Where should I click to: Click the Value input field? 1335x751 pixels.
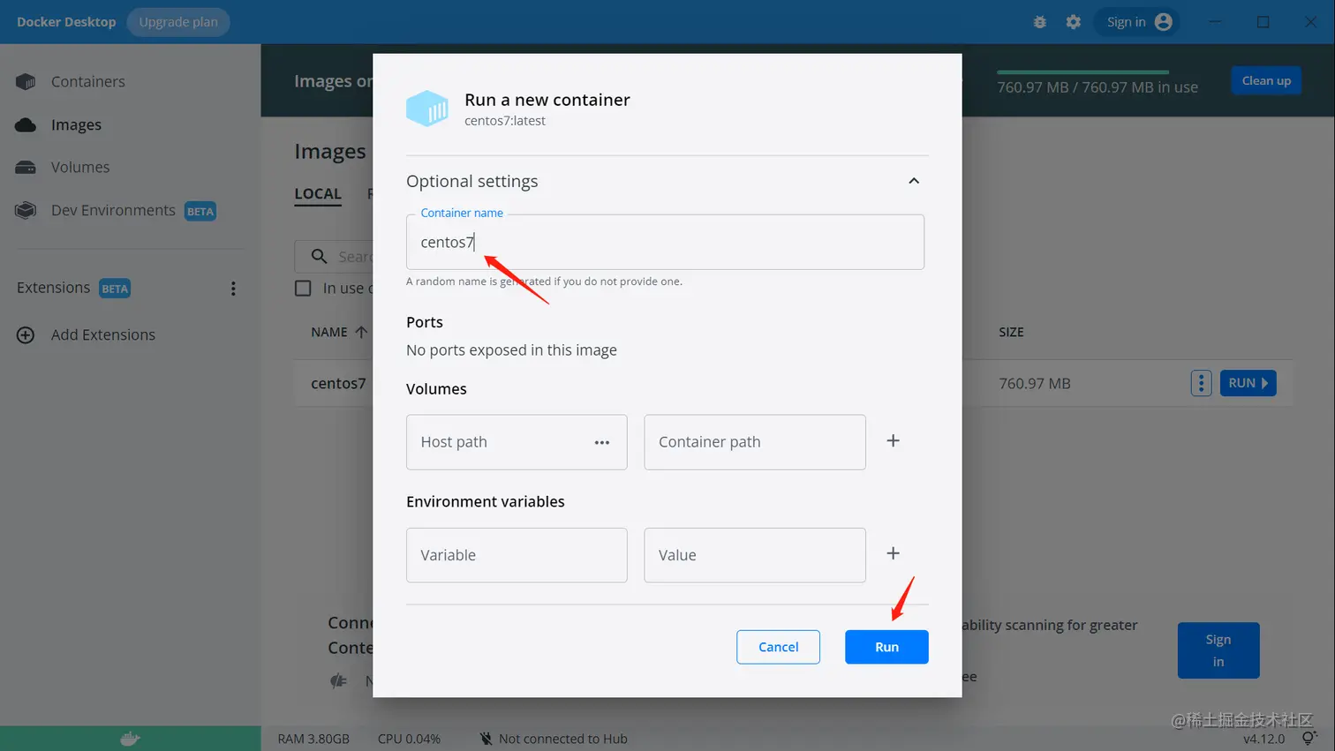[x=755, y=555]
